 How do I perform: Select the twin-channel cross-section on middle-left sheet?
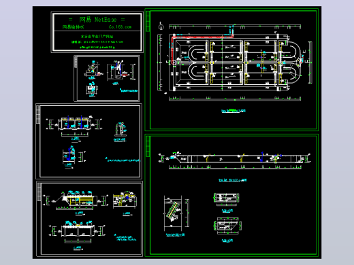74,126
